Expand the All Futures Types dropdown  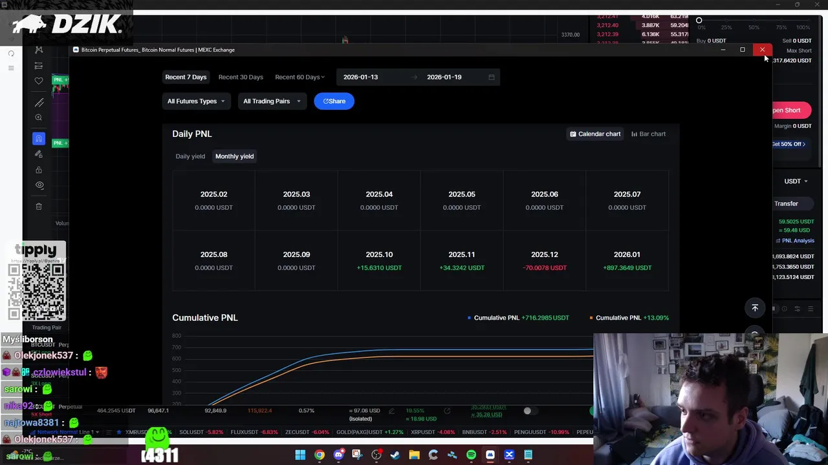point(196,101)
